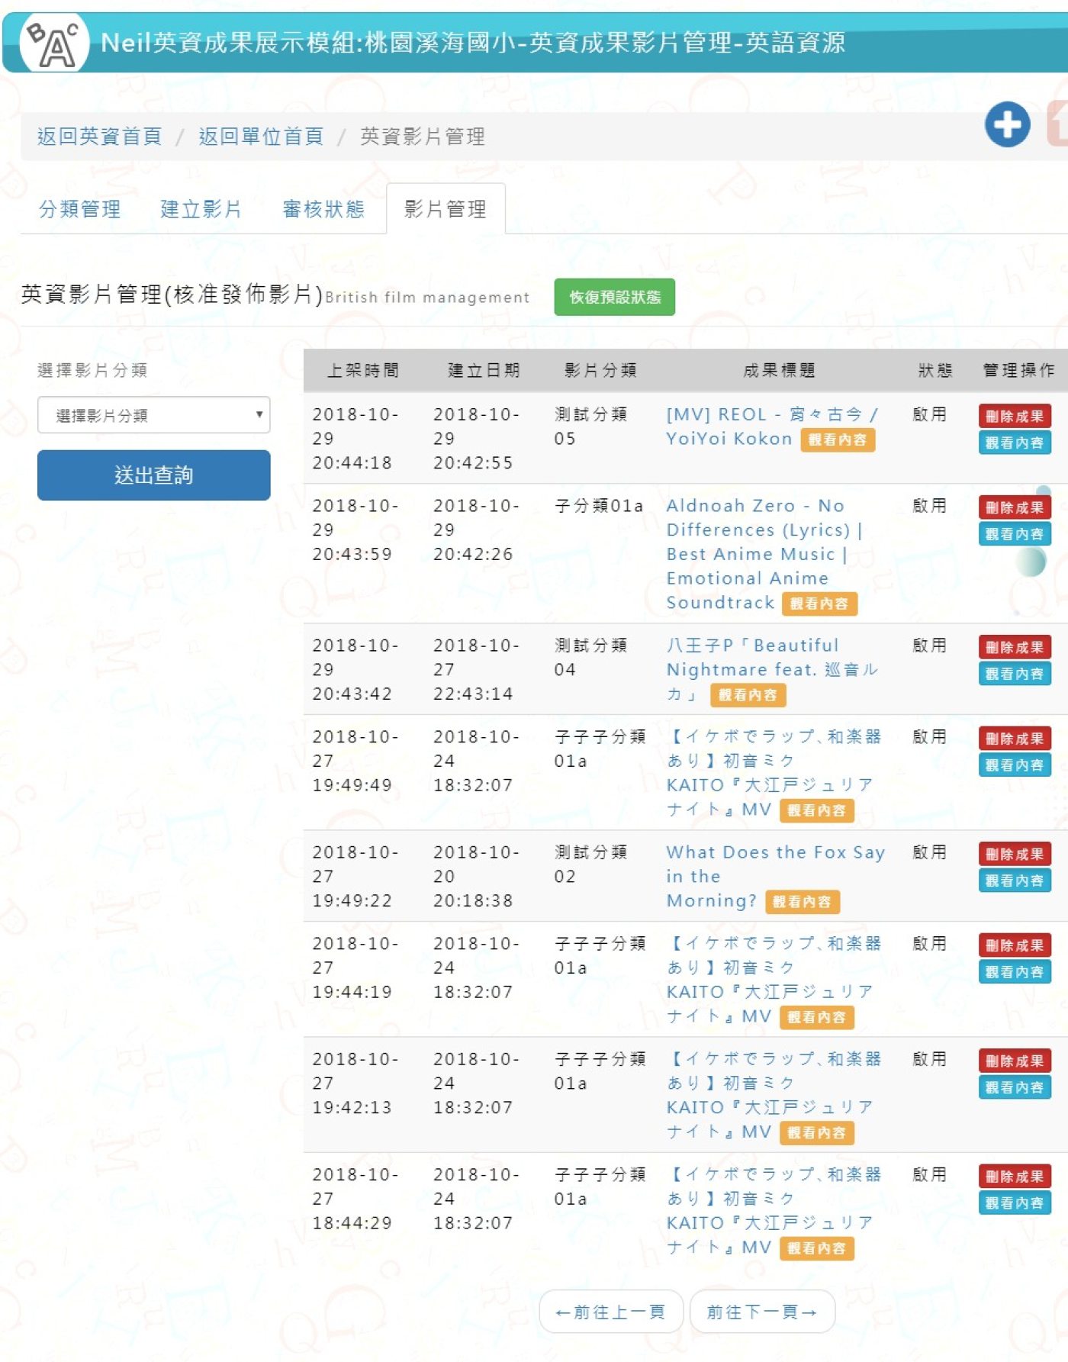The image size is (1068, 1362).
Task: Switch to the 建立影片 tab
Action: [x=201, y=209]
